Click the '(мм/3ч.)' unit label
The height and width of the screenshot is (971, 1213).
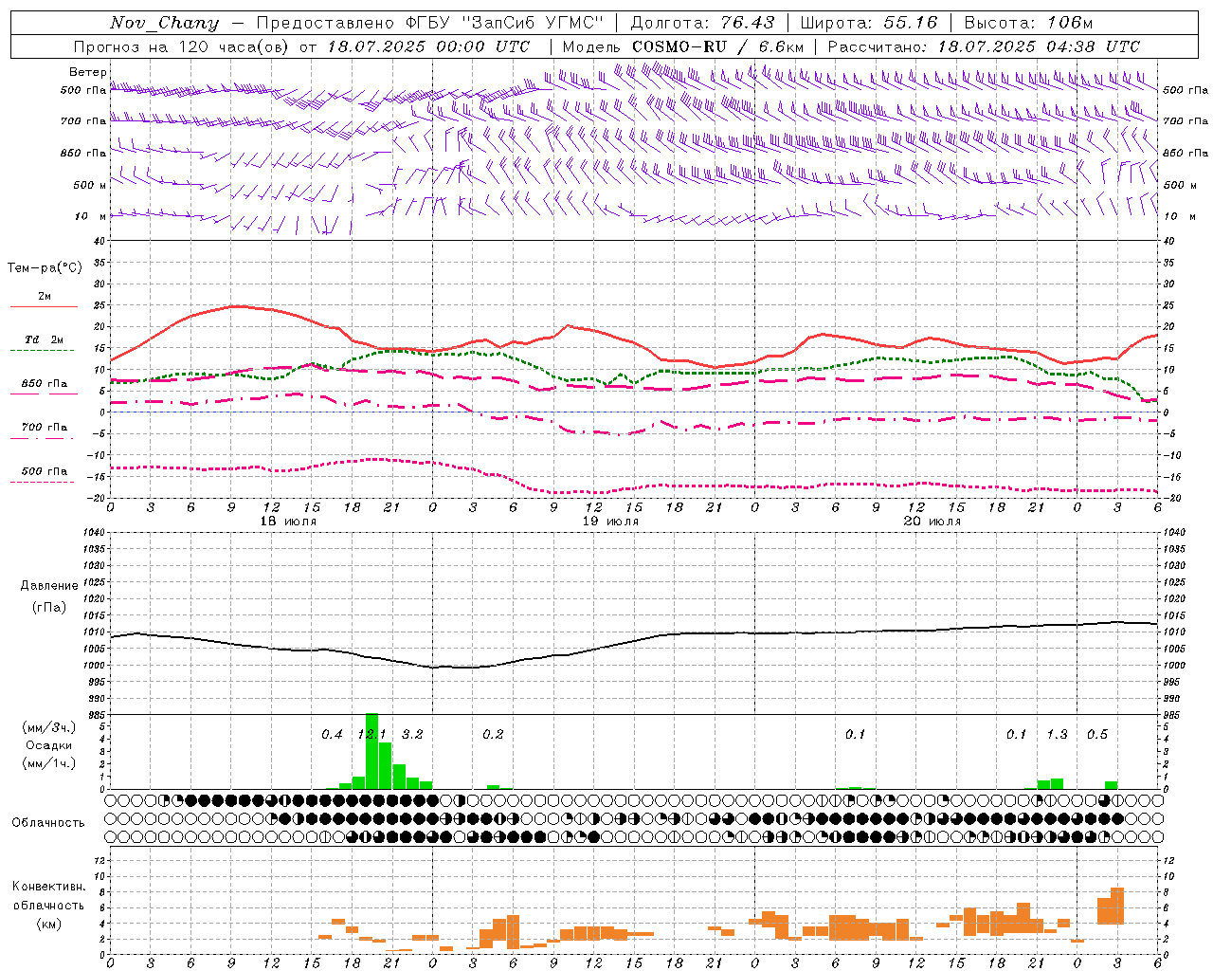[x=49, y=727]
